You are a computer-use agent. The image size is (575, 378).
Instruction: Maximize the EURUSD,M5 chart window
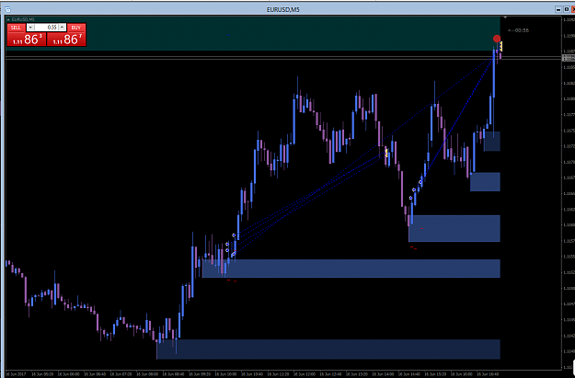[x=567, y=9]
